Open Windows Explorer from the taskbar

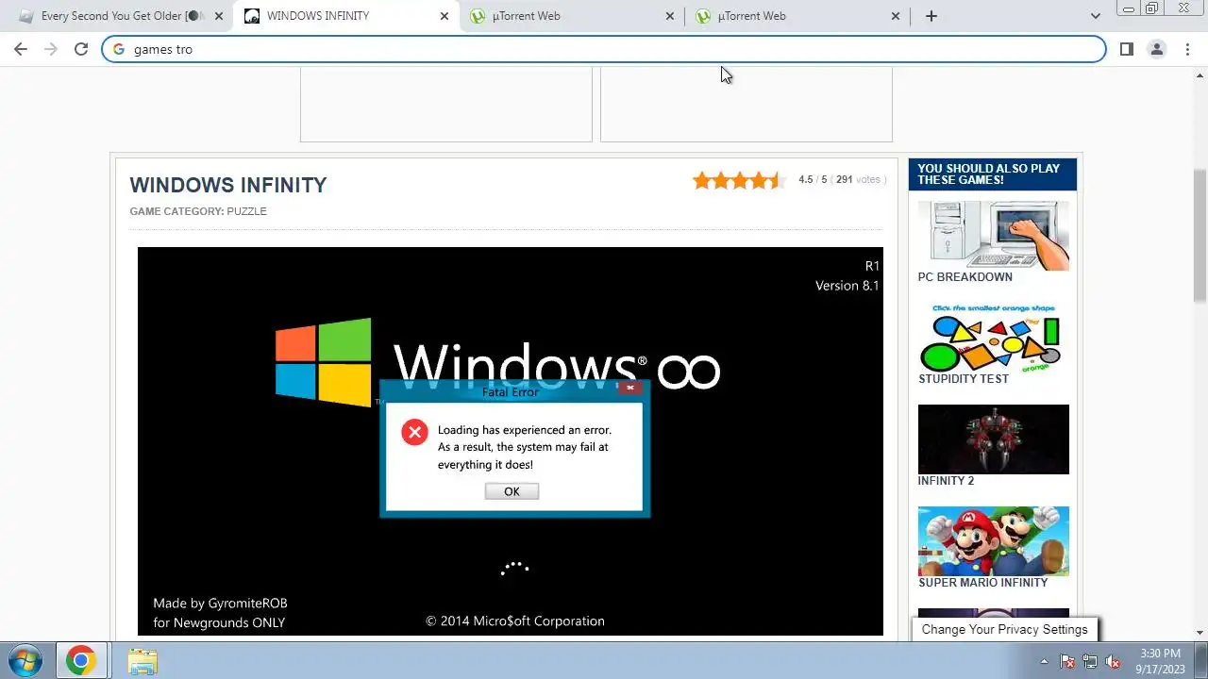click(143, 661)
